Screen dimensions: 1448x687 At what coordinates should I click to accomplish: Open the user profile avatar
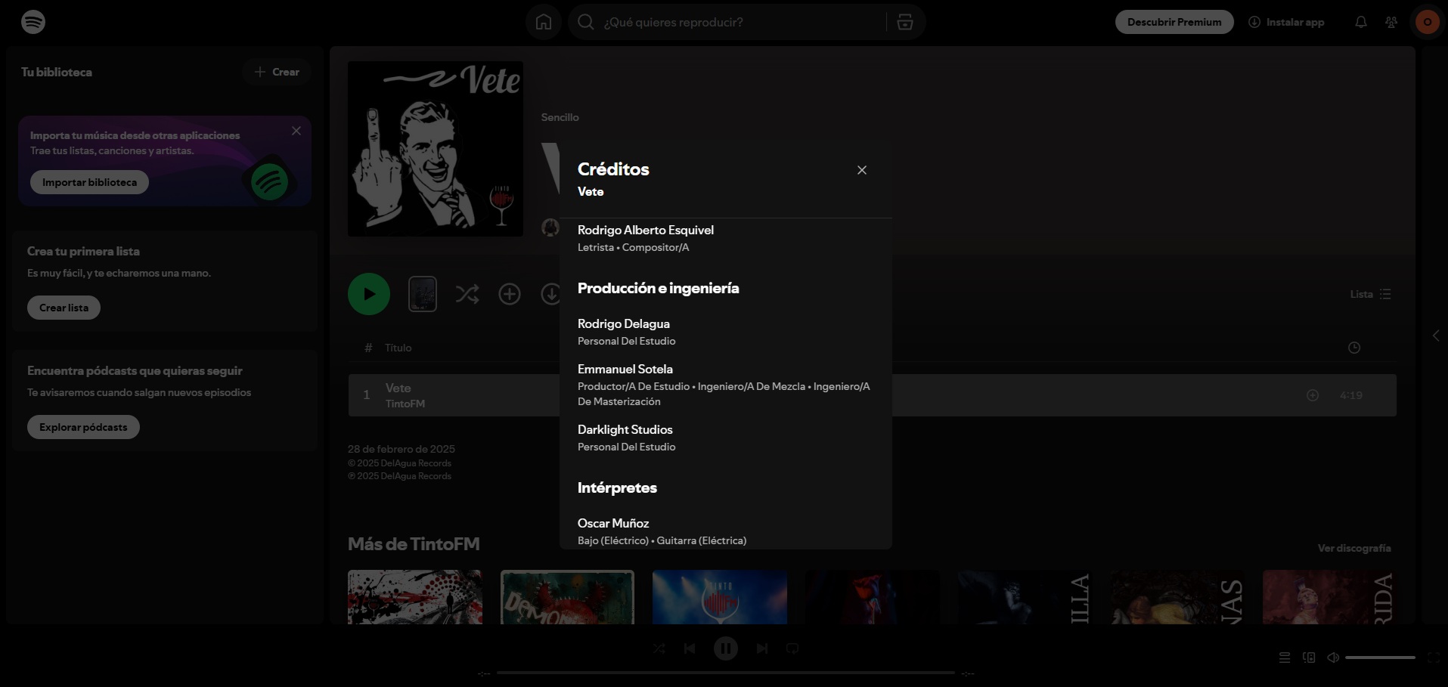click(x=1428, y=22)
